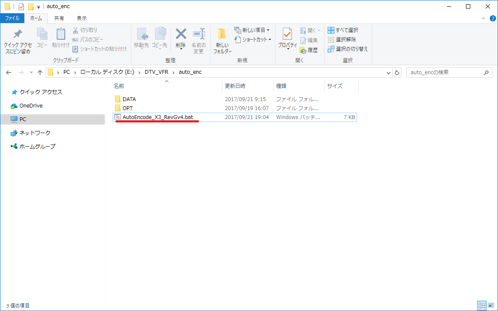
Task: Open the File (ファイル) tab
Action: click(12, 18)
